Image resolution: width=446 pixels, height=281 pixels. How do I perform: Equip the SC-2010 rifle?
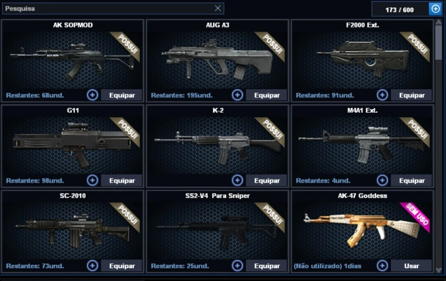click(122, 266)
